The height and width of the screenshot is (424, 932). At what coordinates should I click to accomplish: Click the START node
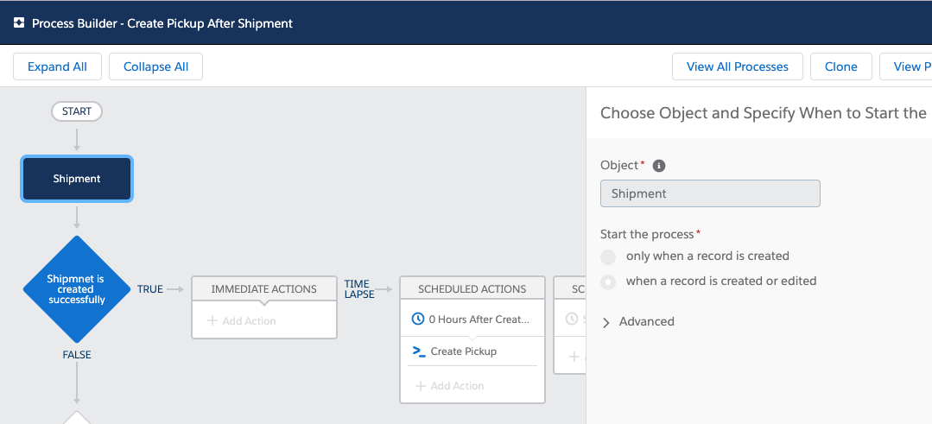tap(77, 111)
